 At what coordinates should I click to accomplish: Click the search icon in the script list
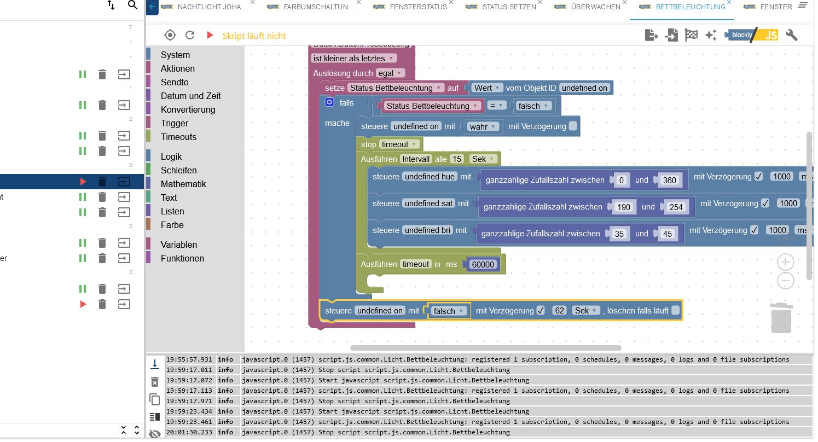click(x=132, y=5)
